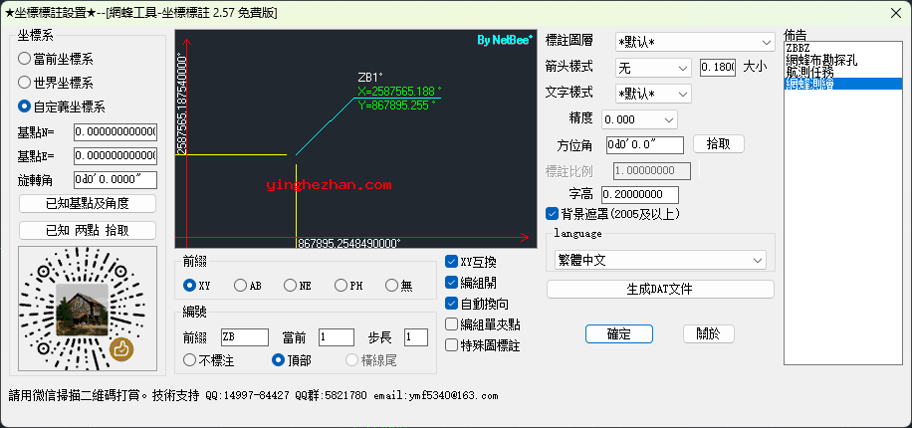912x428 pixels.
Task: Enable 編組單夾點 checkbox
Action: tap(482, 324)
